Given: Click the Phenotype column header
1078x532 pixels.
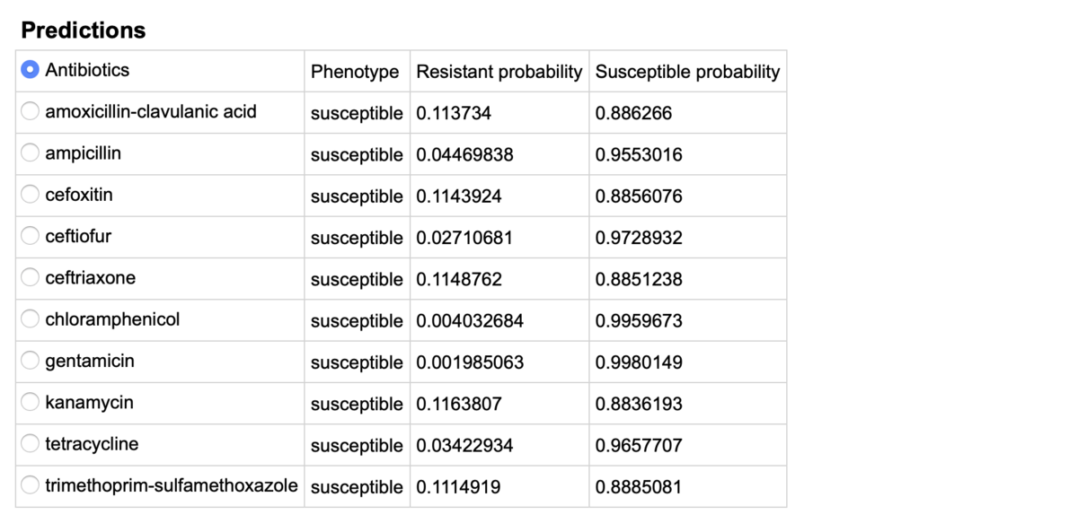Looking at the screenshot, I should (x=355, y=72).
